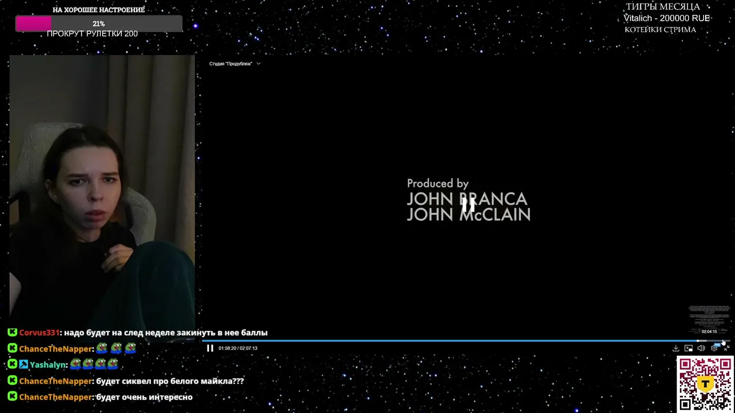Click the "JOHN McCLAIN" credit line
The width and height of the screenshot is (735, 413).
tap(469, 215)
